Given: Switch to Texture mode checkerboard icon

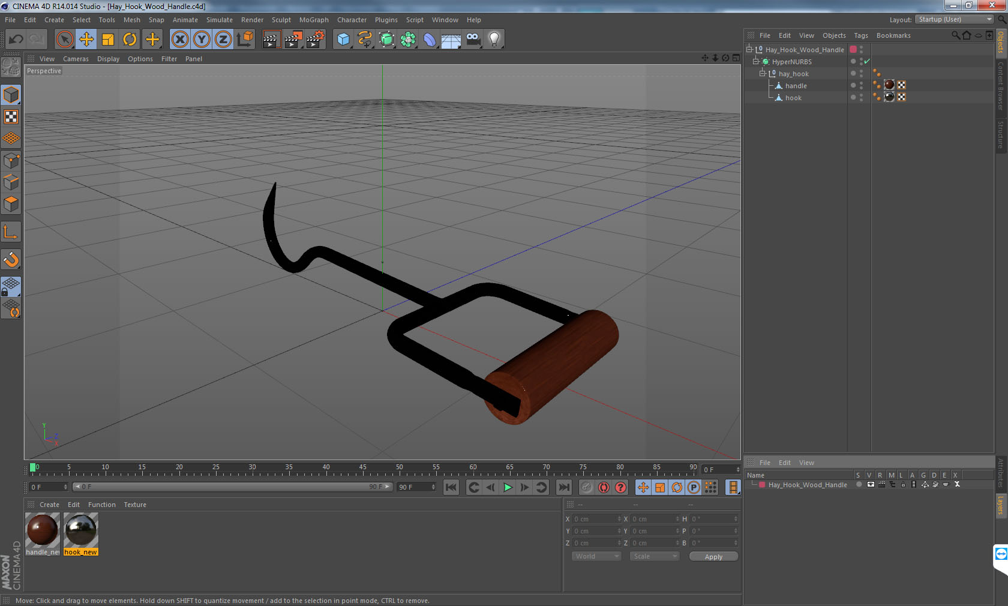Looking at the screenshot, I should 11,116.
